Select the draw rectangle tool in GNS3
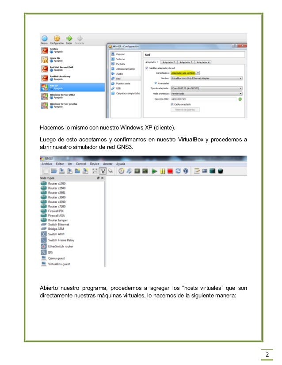 click(x=212, y=171)
